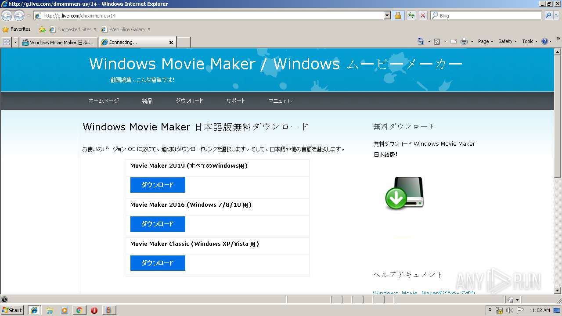Open ダウンロード navigation item
The width and height of the screenshot is (562, 316).
click(x=189, y=101)
